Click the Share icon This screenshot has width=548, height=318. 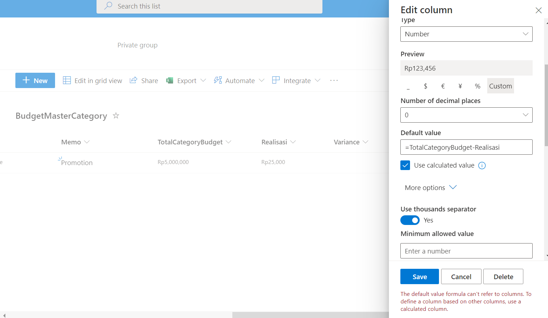click(133, 80)
